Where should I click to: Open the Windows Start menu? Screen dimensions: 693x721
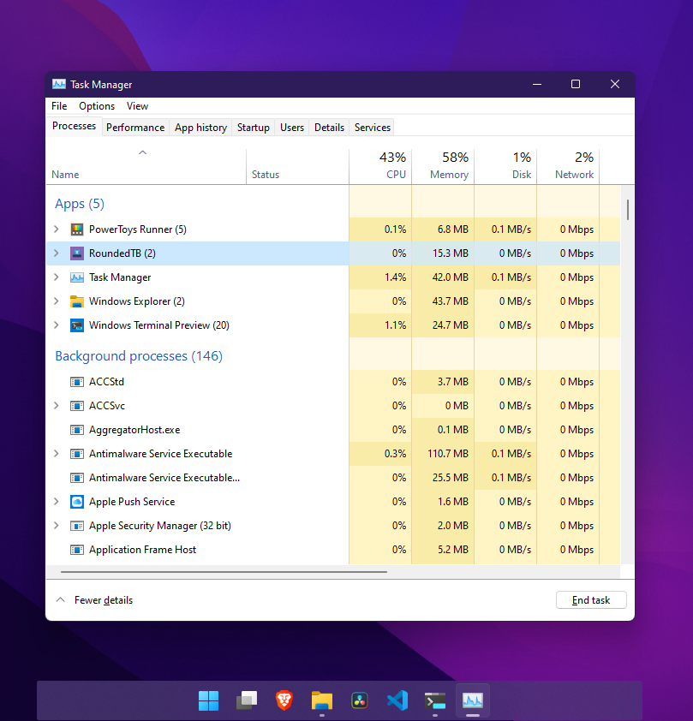(x=209, y=700)
